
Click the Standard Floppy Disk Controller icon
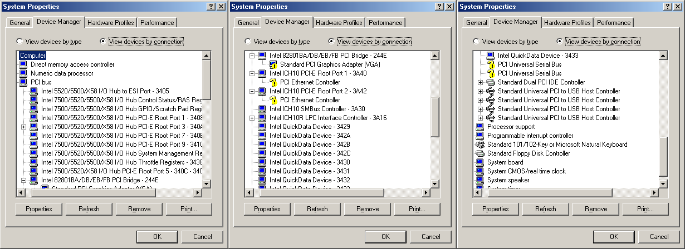(x=480, y=153)
